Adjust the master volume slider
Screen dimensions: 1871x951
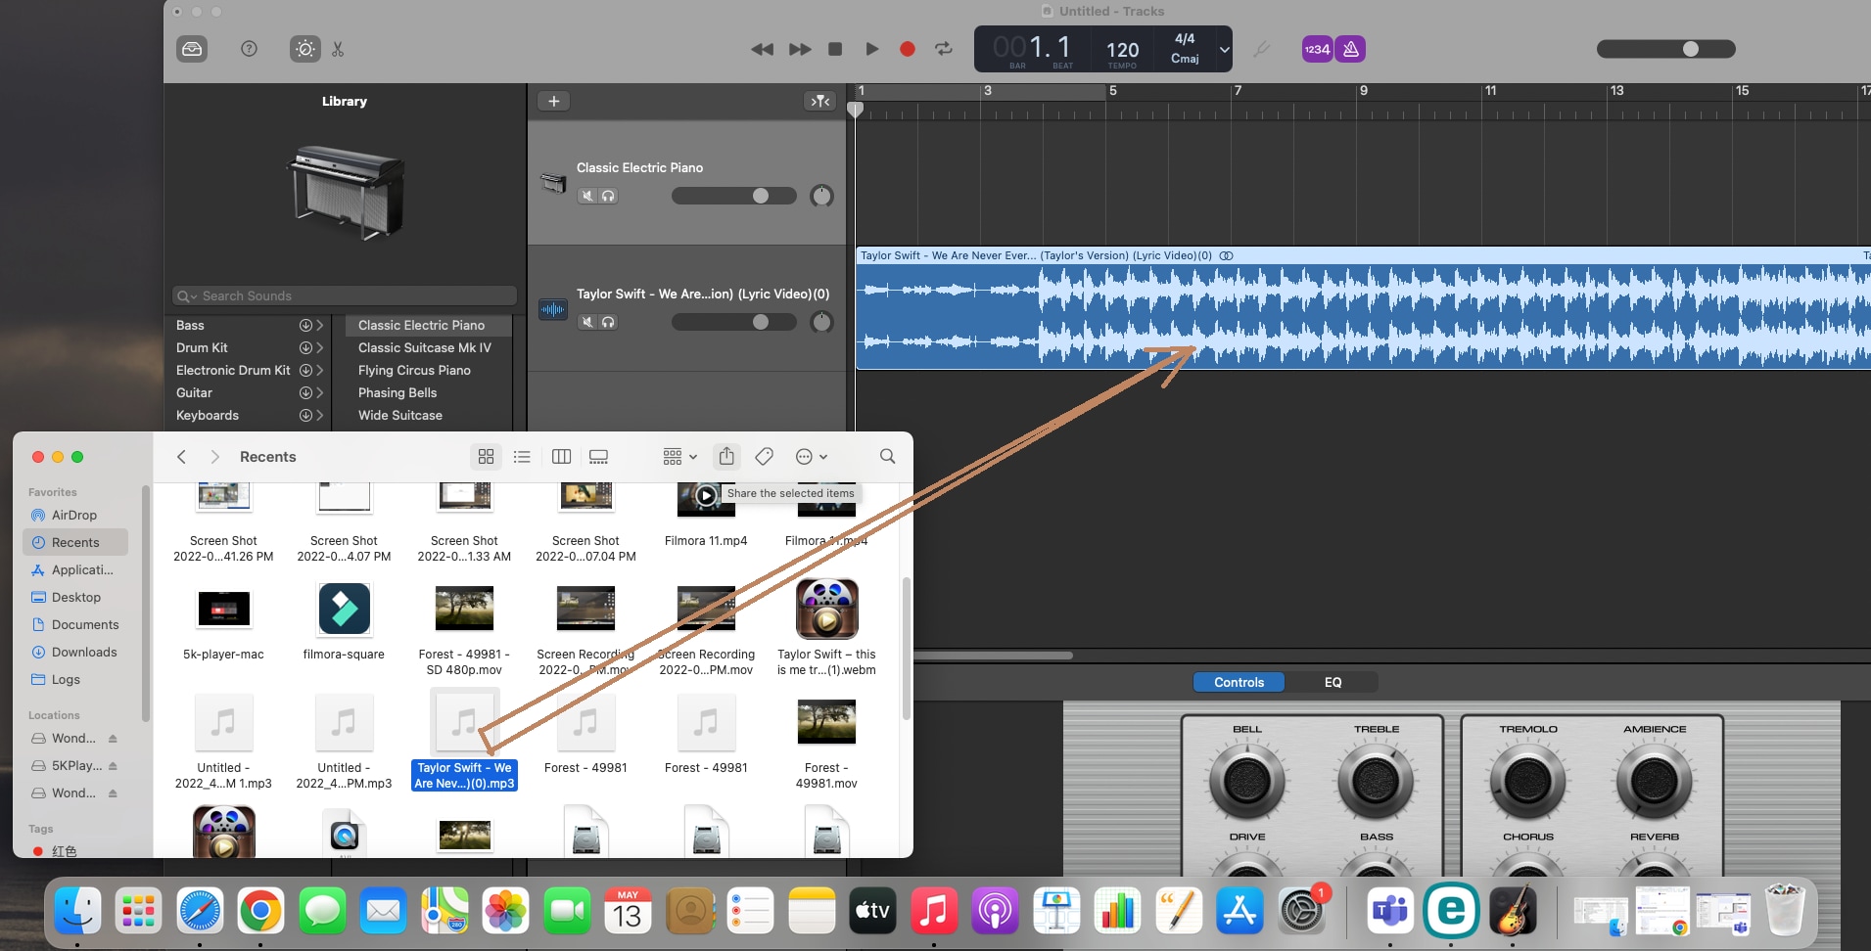point(1665,49)
